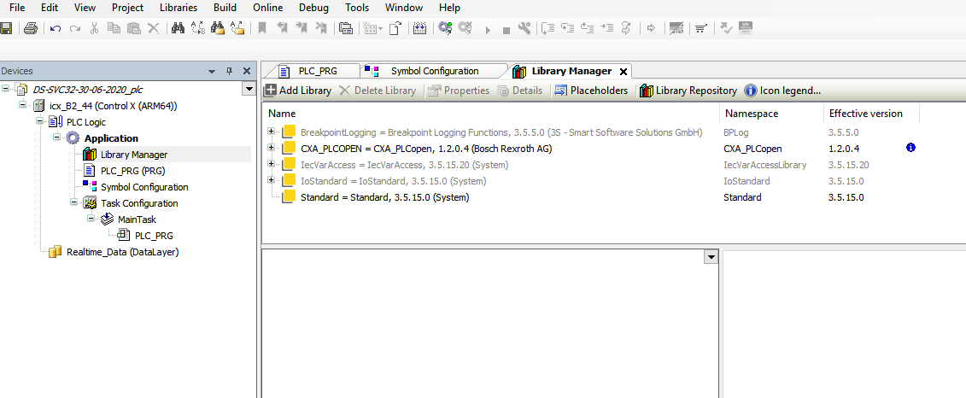Expand the CXA_PLCOPEN library entry
This screenshot has width=966, height=398.
coord(272,148)
